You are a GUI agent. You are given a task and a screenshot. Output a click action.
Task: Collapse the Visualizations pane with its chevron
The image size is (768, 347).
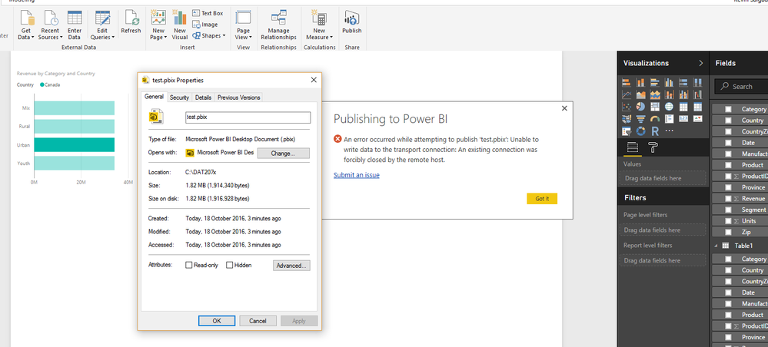[701, 63]
